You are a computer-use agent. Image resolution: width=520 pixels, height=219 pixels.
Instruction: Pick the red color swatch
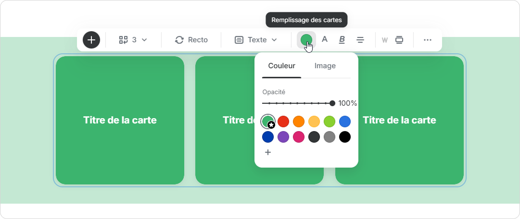click(x=283, y=122)
